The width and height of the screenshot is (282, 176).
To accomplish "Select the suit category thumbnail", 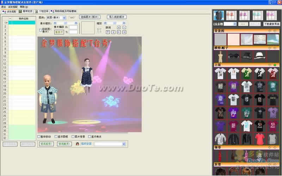I will (219, 15).
